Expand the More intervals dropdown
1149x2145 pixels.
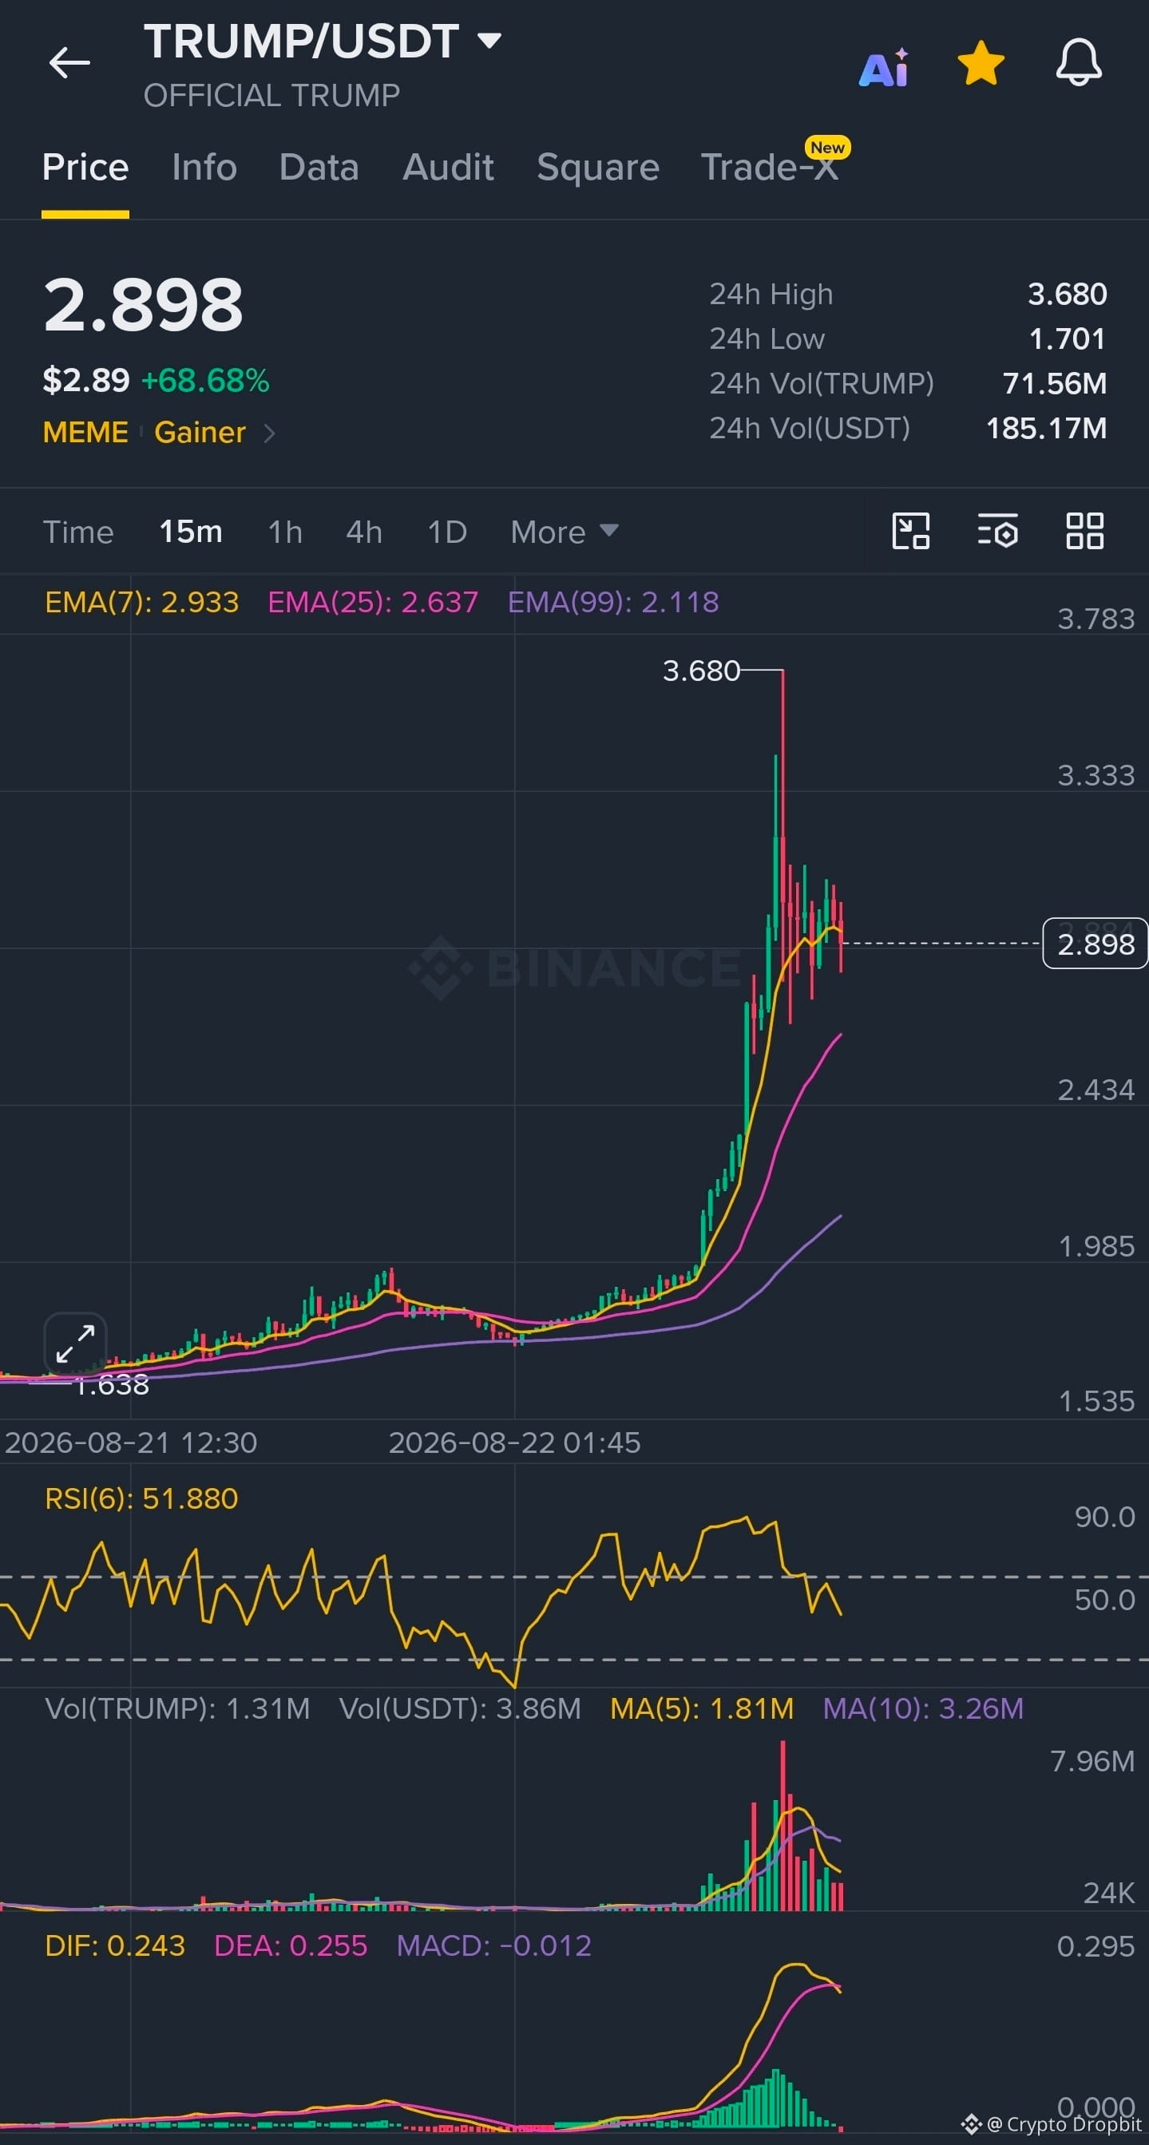coord(564,531)
